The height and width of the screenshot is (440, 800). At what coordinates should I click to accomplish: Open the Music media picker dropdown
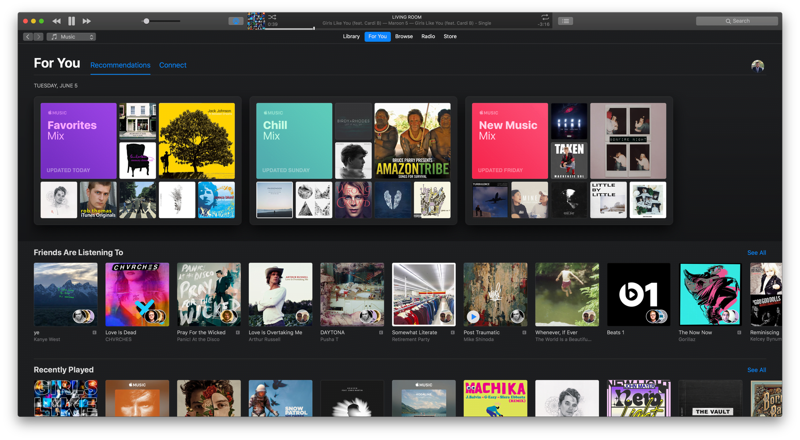pyautogui.click(x=71, y=37)
